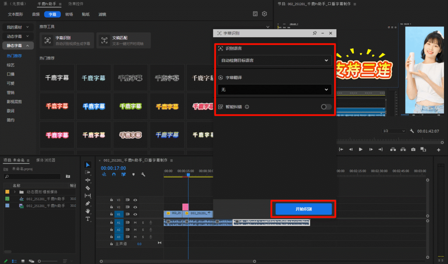Hide the V1 track with its eye toggle
Screen dimensions: 448x264
click(135, 214)
